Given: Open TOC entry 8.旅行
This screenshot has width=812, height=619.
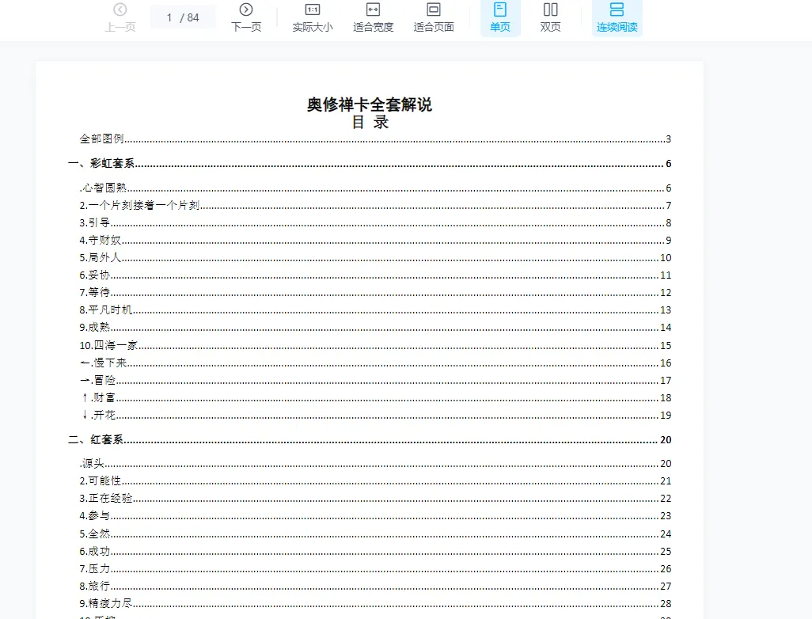Looking at the screenshot, I should click(375, 587).
